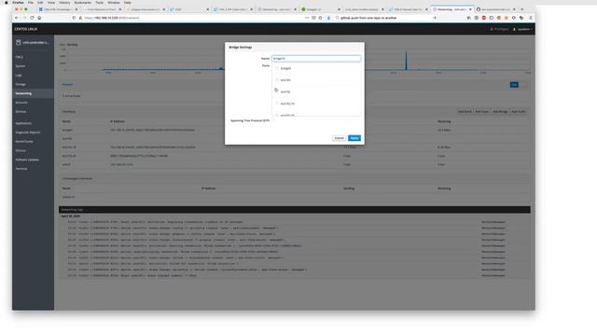Close the GitHub browser tab
This screenshot has width=597, height=336.
pyautogui.click(x=514, y=9)
